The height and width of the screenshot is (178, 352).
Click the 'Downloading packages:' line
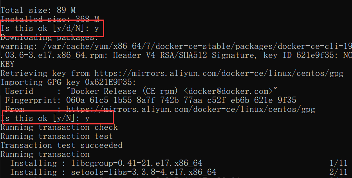pos(49,38)
